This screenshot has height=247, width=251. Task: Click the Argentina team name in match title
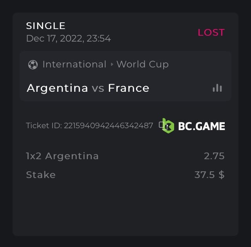coord(57,88)
